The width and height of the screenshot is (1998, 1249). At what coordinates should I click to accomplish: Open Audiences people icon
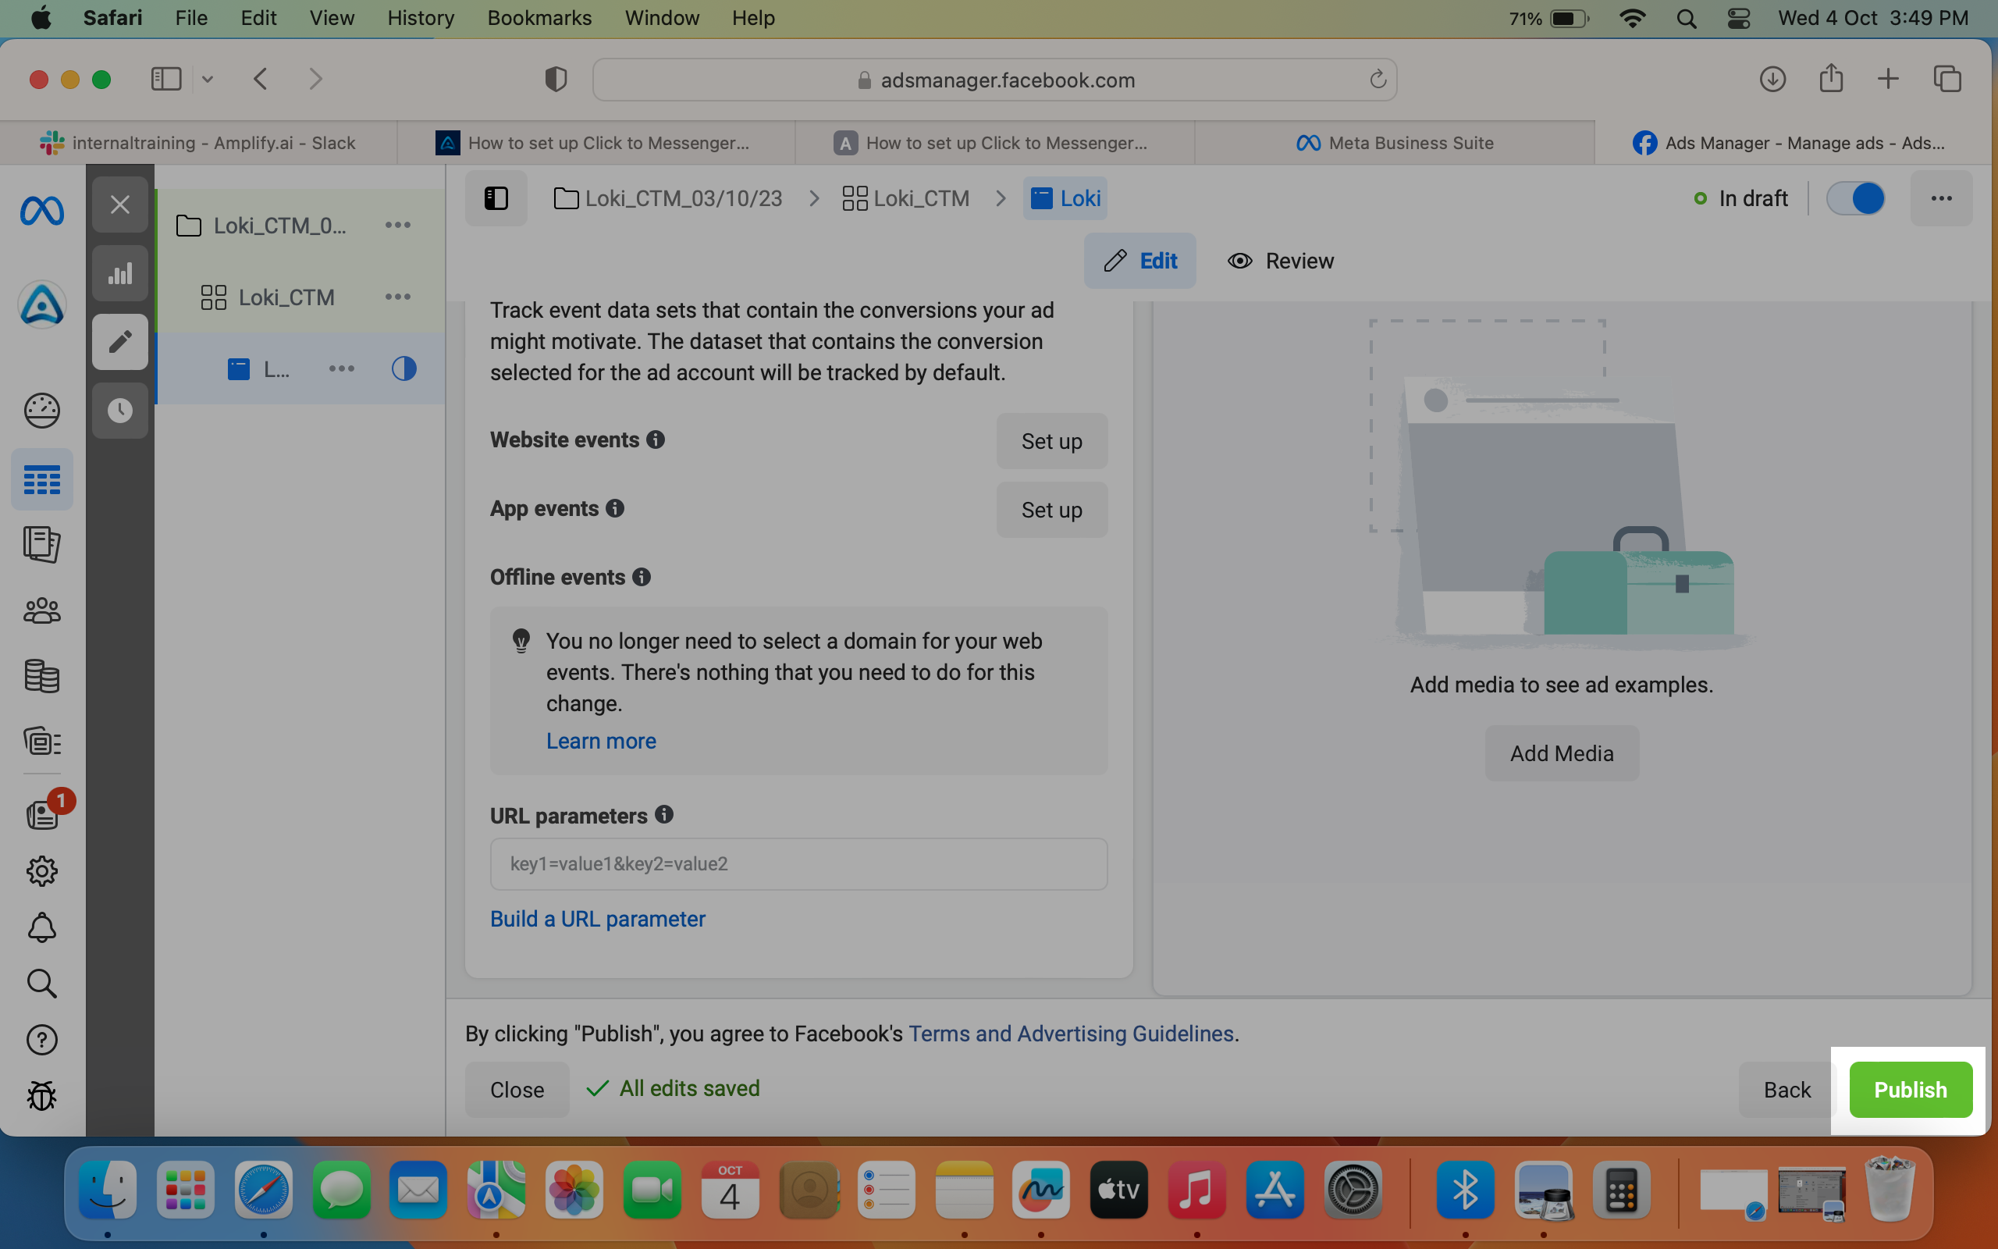pos(42,611)
